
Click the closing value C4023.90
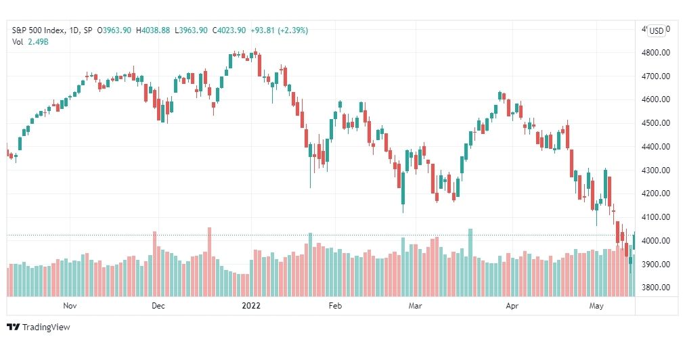point(229,30)
